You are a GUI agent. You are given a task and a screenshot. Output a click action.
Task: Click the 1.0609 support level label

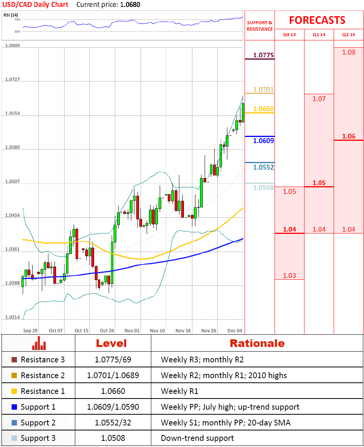pyautogui.click(x=263, y=140)
